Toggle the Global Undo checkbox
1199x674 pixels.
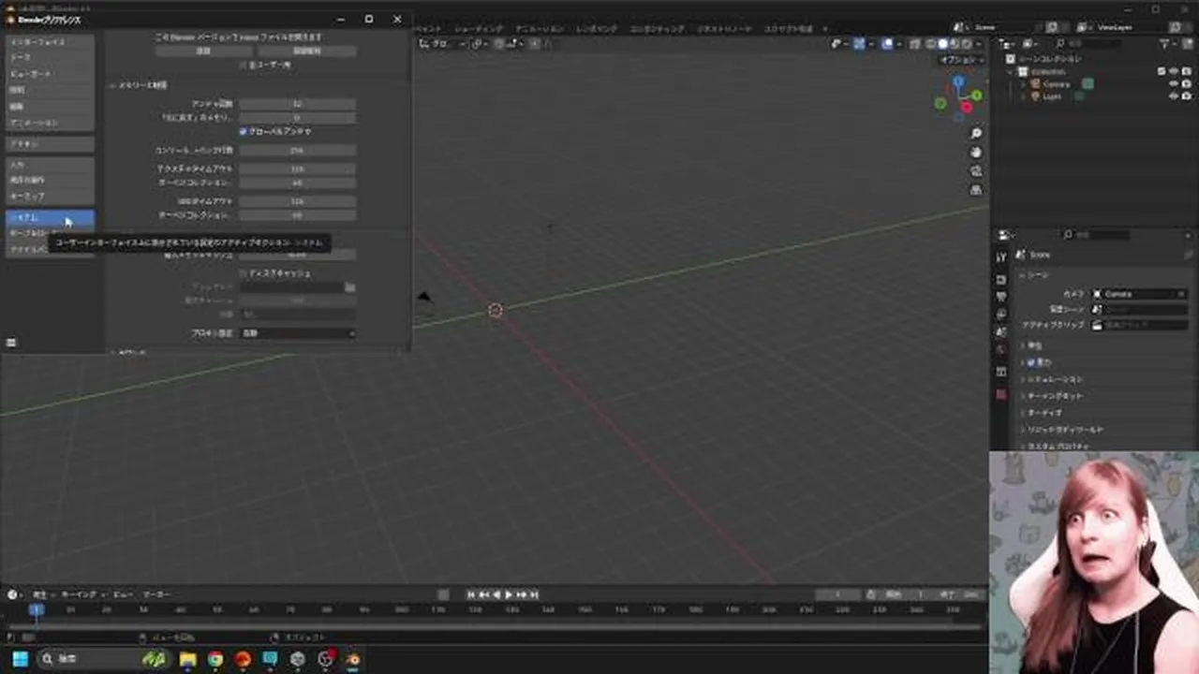[243, 132]
